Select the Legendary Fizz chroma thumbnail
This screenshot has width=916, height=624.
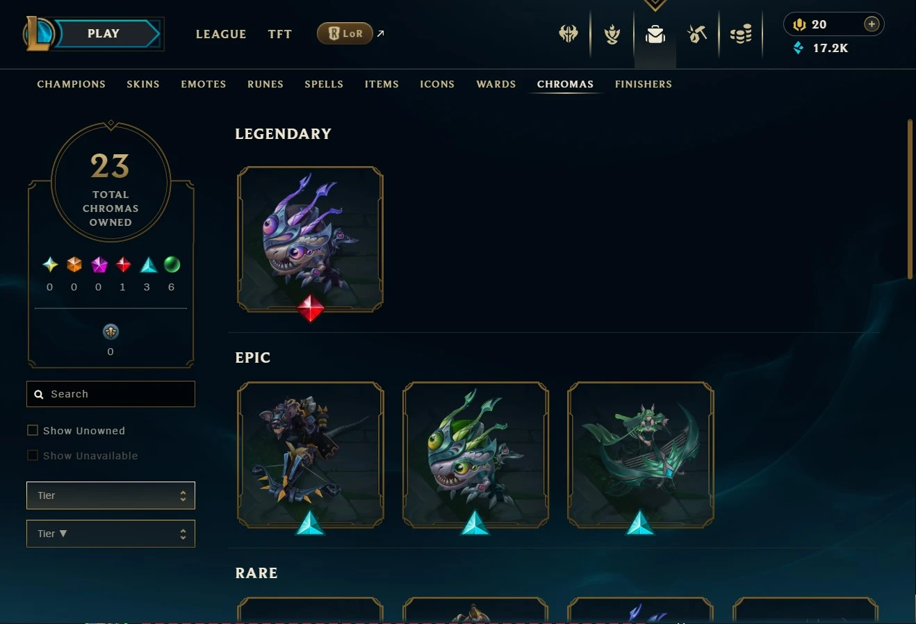click(x=310, y=239)
